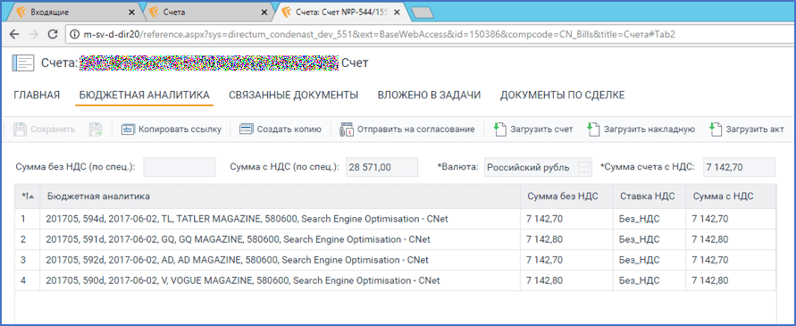The height and width of the screenshot is (326, 796).
Task: Click the Загрузить счет icon
Action: click(500, 130)
